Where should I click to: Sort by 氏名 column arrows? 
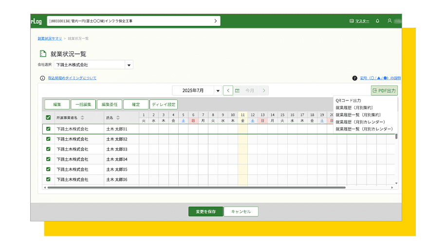(118, 118)
